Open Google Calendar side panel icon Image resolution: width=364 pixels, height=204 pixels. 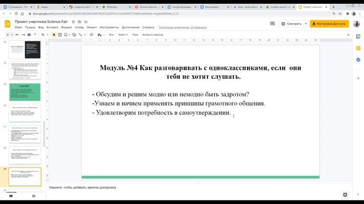[358, 36]
